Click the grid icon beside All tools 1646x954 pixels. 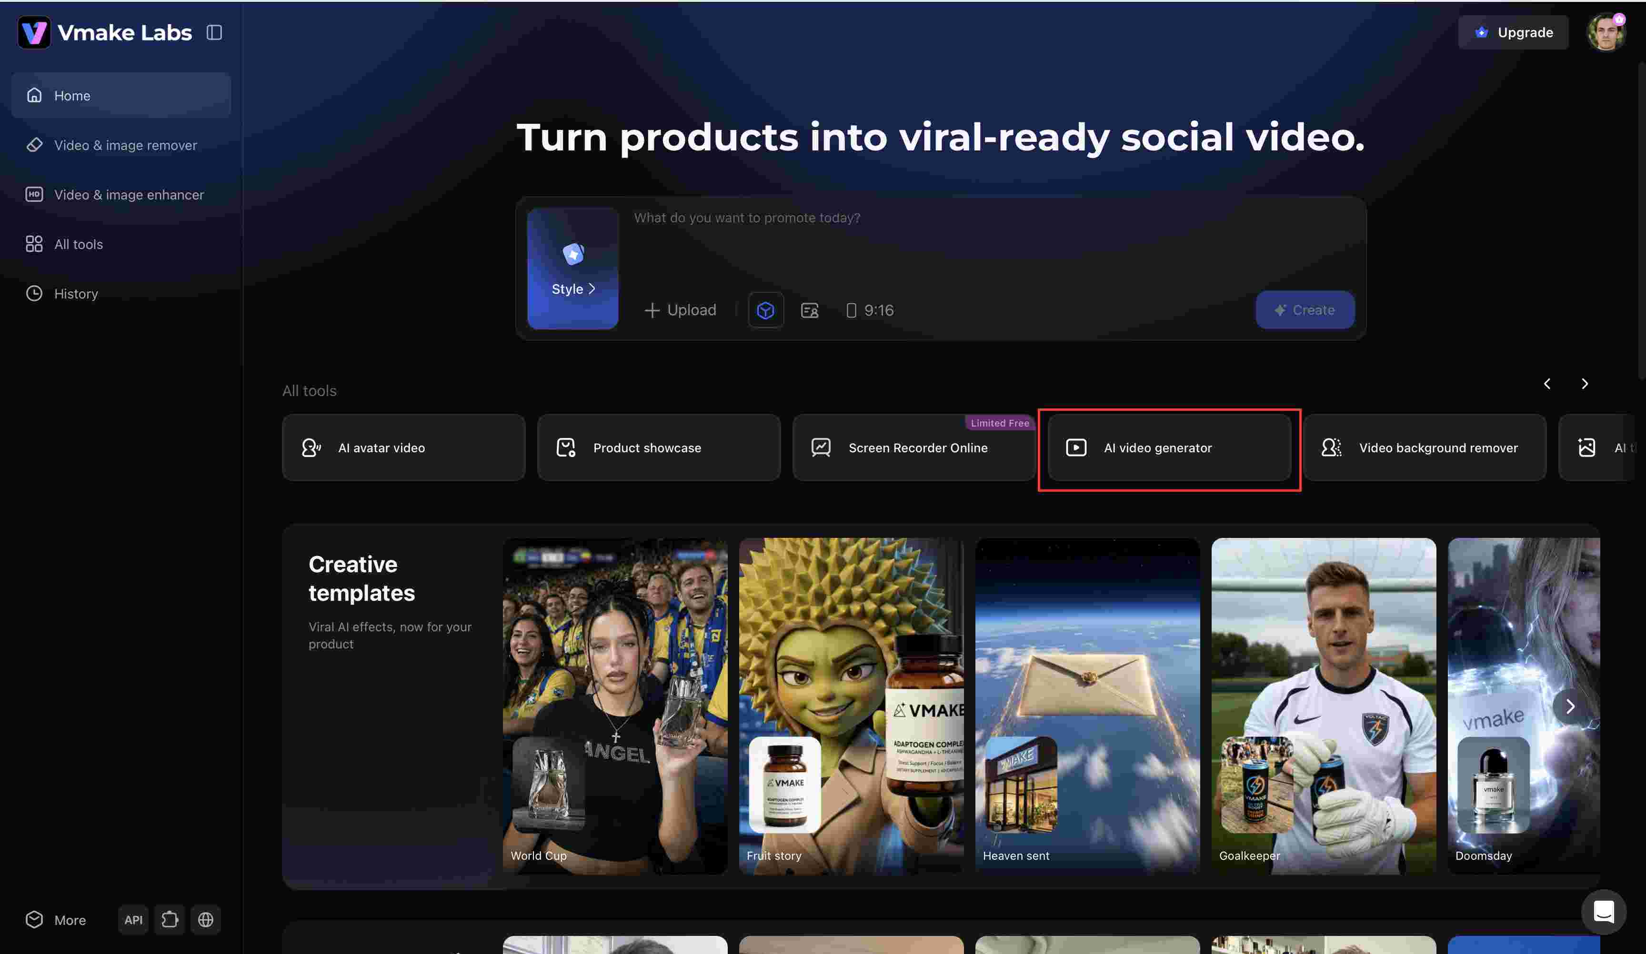coord(34,244)
